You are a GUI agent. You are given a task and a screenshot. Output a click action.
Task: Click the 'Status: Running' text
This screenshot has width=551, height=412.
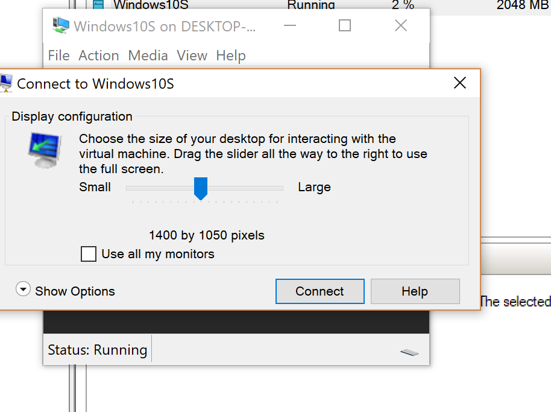pyautogui.click(x=97, y=350)
